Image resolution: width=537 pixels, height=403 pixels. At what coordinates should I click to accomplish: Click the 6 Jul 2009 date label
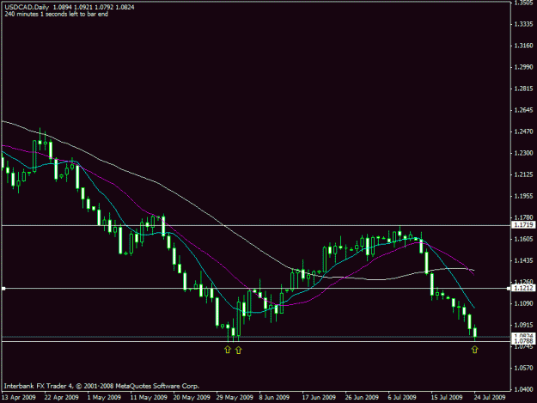402,397
